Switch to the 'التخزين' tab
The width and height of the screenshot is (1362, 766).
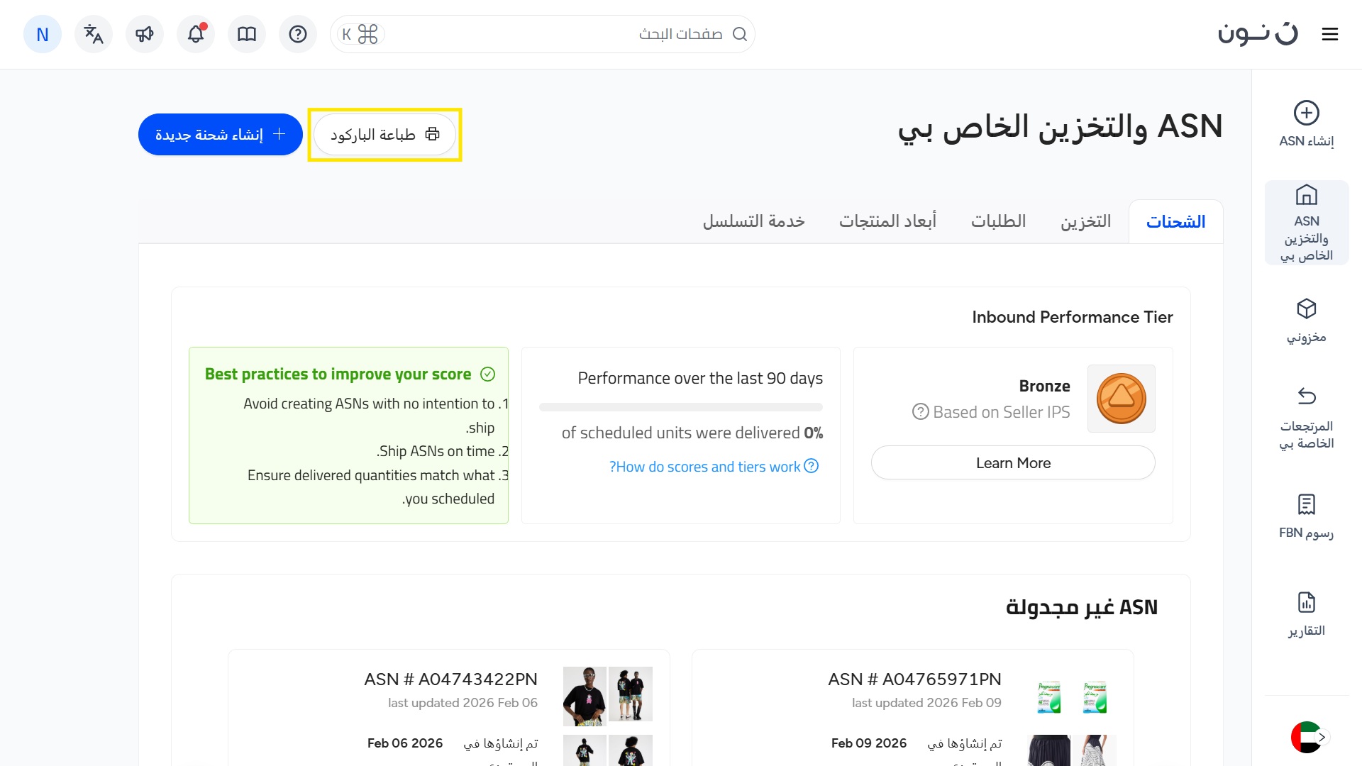(x=1085, y=222)
